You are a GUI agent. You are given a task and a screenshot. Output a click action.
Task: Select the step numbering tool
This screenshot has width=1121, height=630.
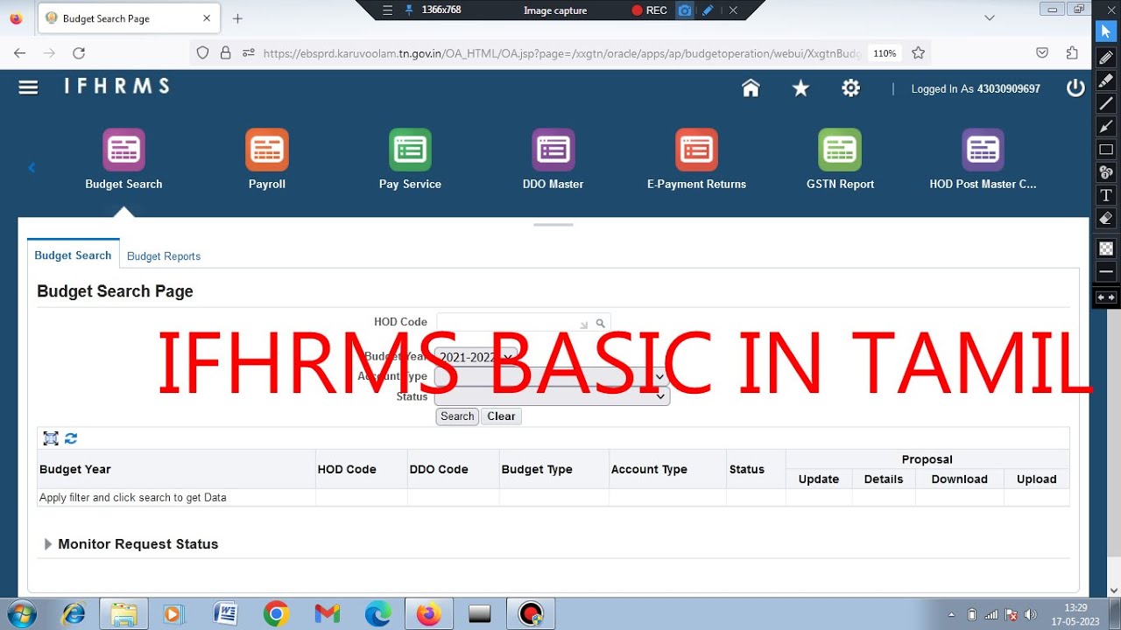pos(1106,172)
